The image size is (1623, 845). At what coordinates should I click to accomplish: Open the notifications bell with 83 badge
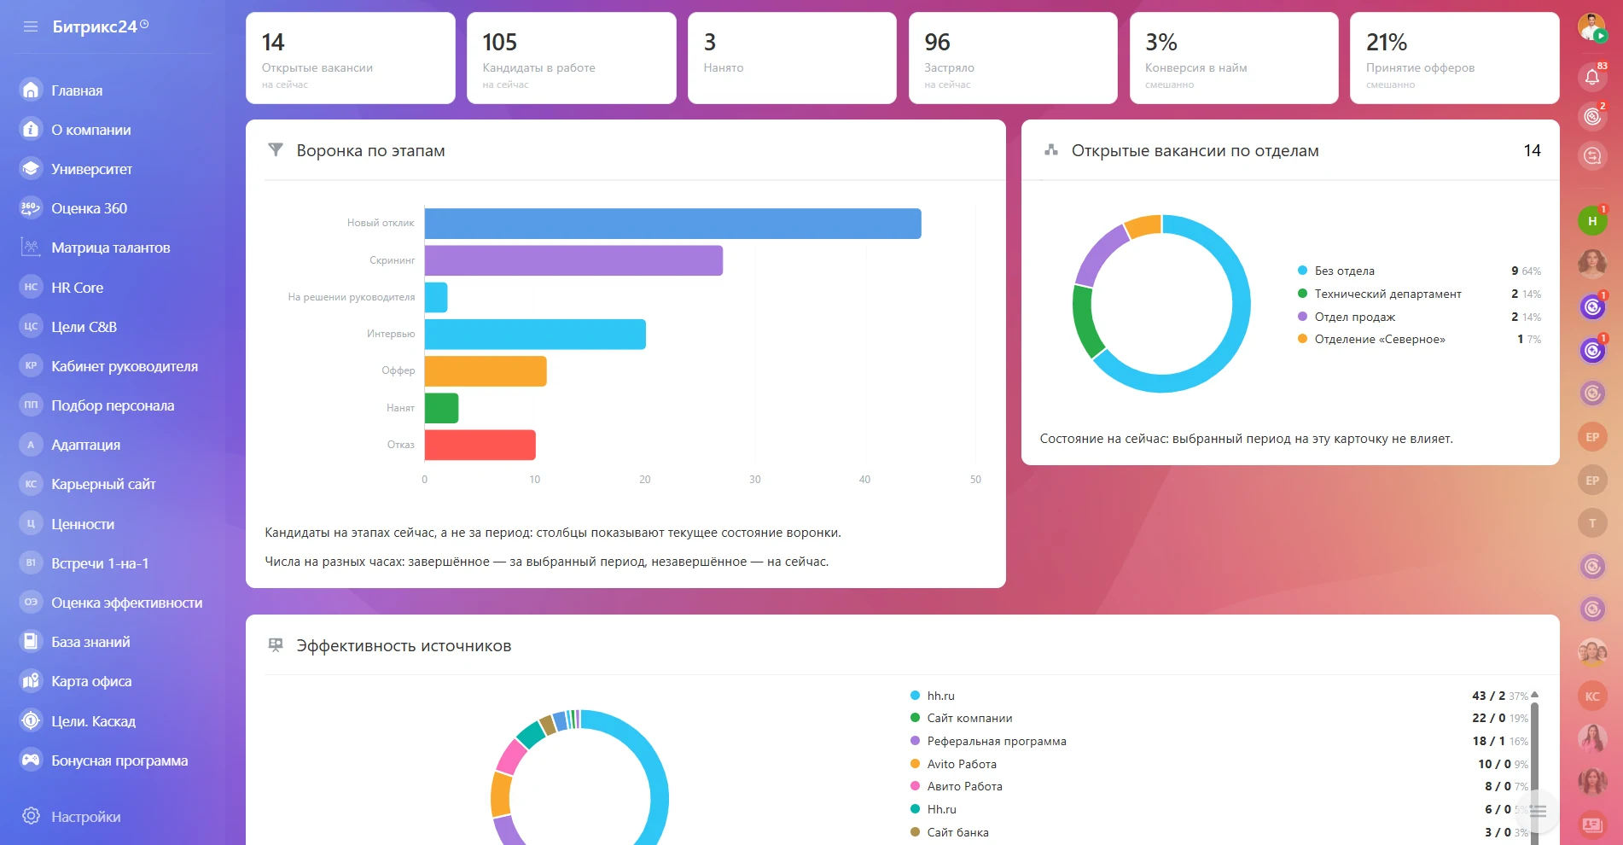tap(1592, 77)
